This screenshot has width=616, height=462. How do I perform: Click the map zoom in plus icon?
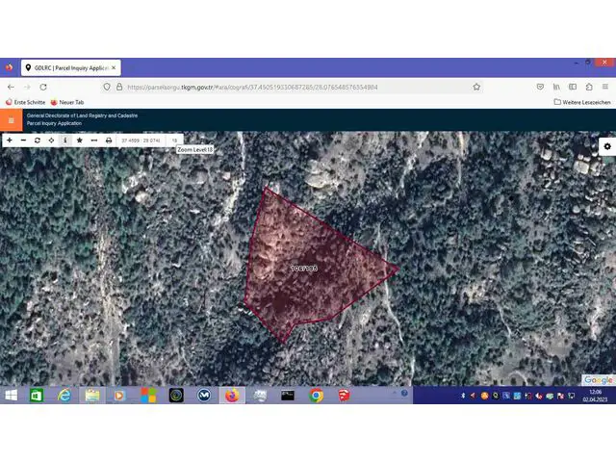coord(9,141)
